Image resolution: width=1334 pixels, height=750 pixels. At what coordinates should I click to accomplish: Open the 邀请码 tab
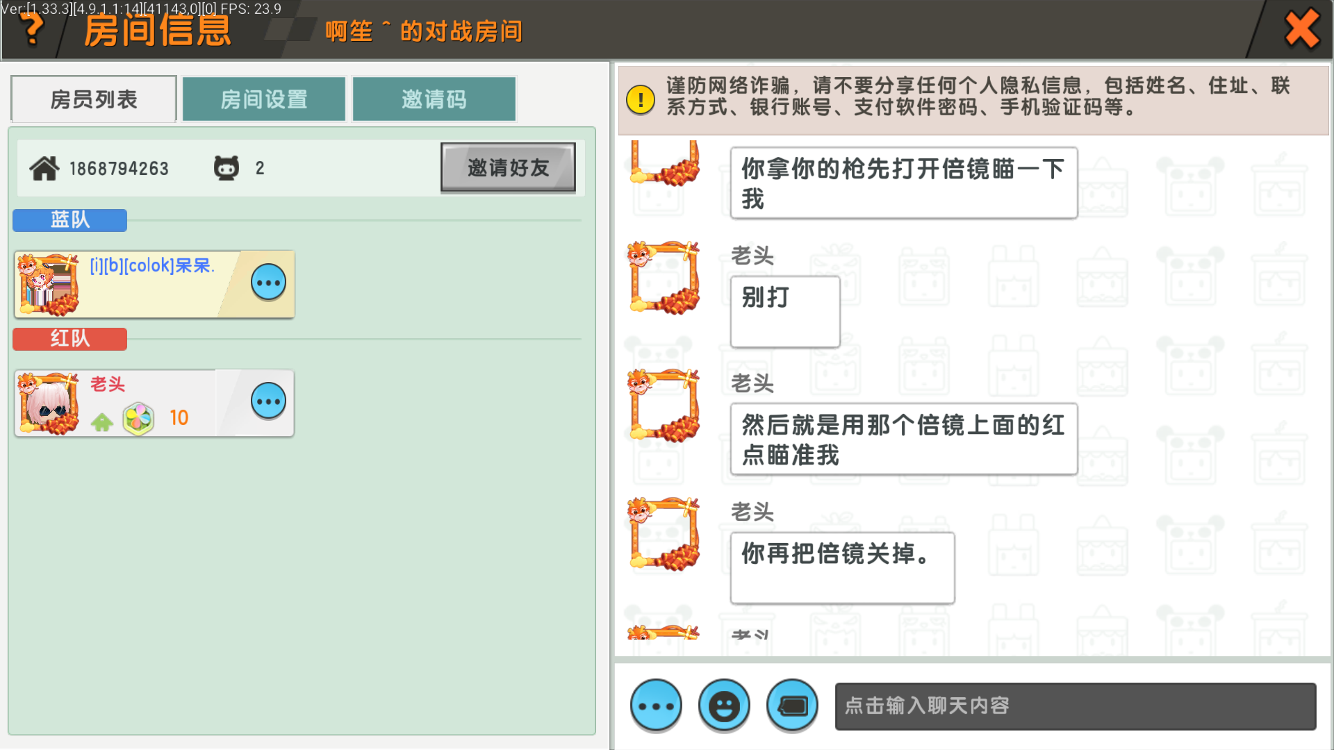tap(434, 99)
